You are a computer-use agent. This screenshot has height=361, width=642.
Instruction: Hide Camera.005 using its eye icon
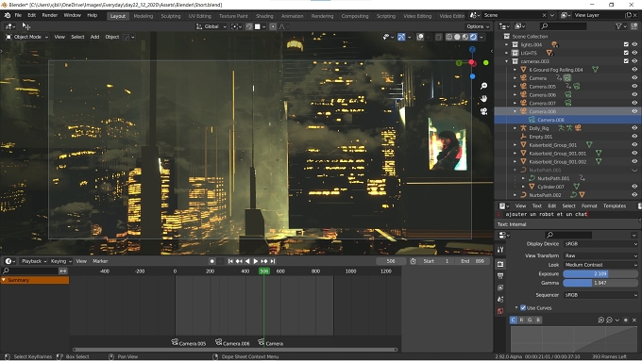click(634, 87)
